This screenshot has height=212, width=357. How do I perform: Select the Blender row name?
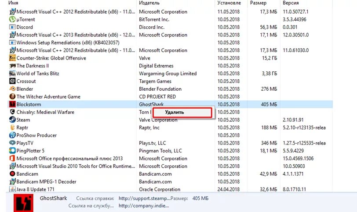click(25, 89)
